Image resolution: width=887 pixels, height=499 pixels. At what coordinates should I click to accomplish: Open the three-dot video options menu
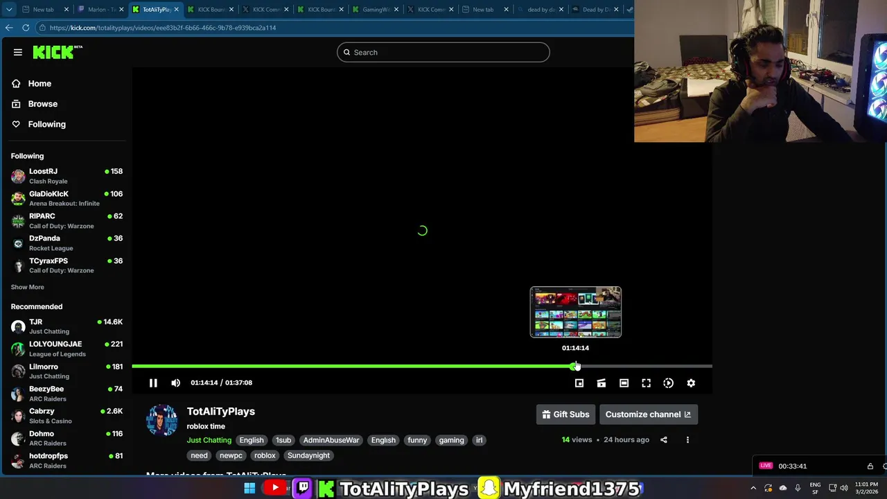point(687,439)
